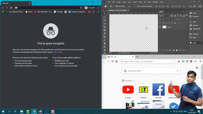
Task: Select the Rectangular Marquee tool in Photoshop
Action: tap(104, 17)
